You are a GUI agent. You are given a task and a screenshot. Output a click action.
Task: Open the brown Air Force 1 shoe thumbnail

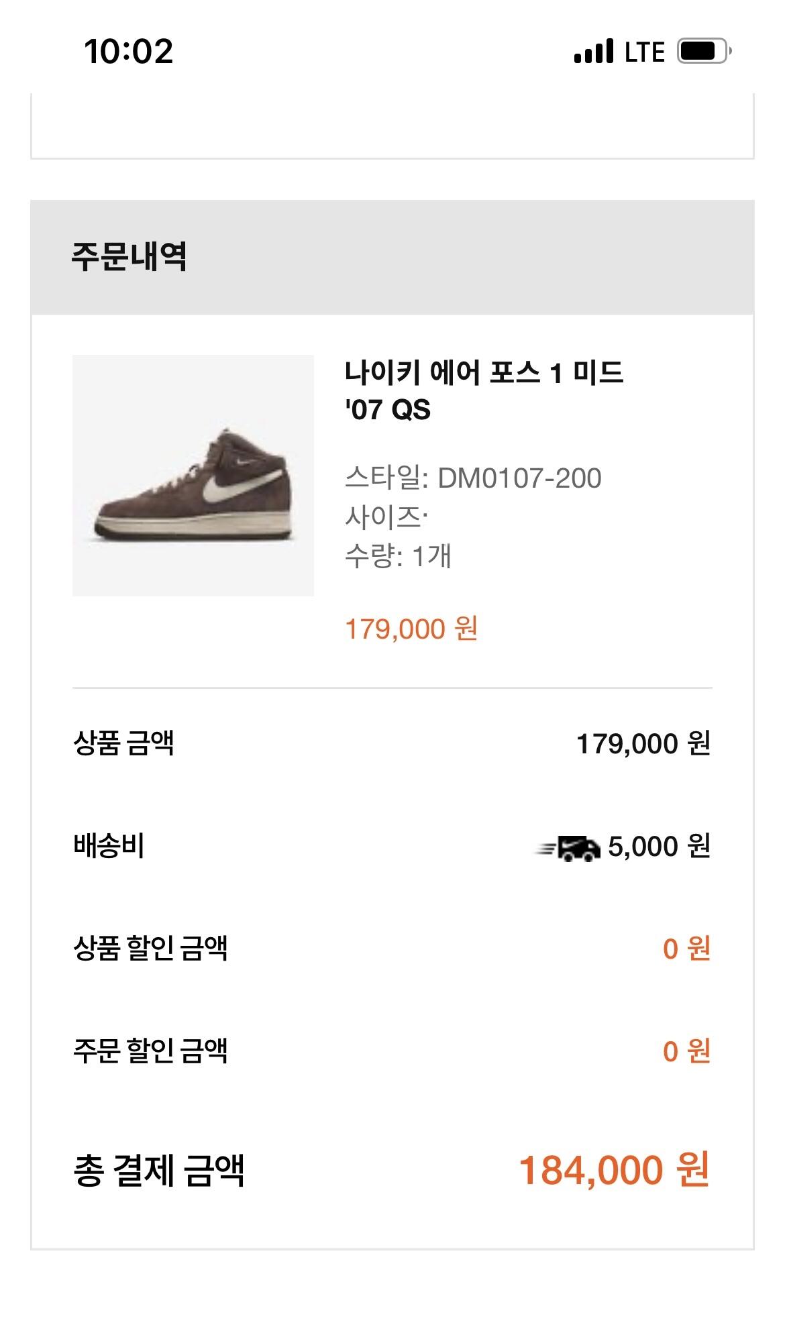[193, 476]
